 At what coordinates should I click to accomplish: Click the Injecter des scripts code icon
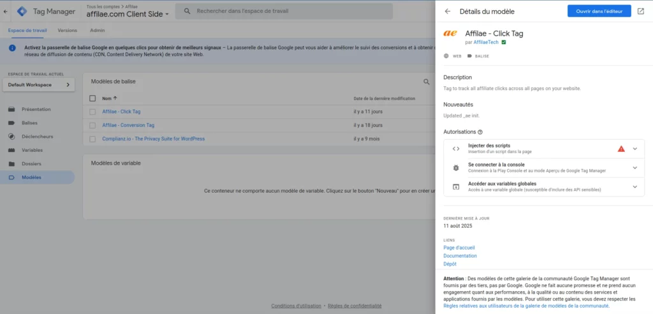(x=456, y=149)
